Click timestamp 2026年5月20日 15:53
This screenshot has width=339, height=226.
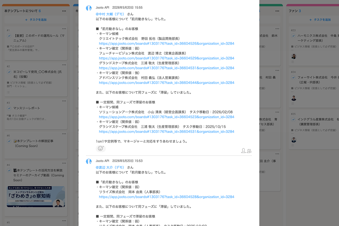[x=127, y=161]
